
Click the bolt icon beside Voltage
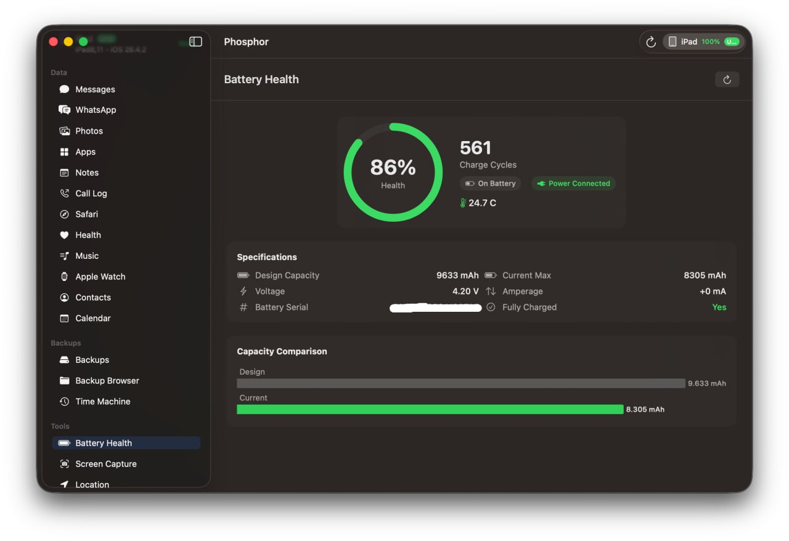[x=243, y=291]
